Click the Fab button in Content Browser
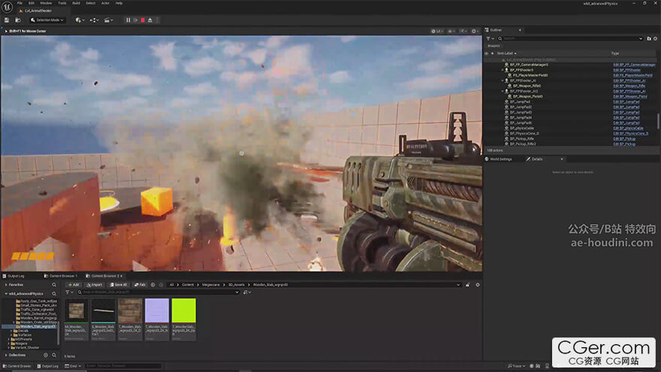The image size is (661, 372). coord(140,285)
